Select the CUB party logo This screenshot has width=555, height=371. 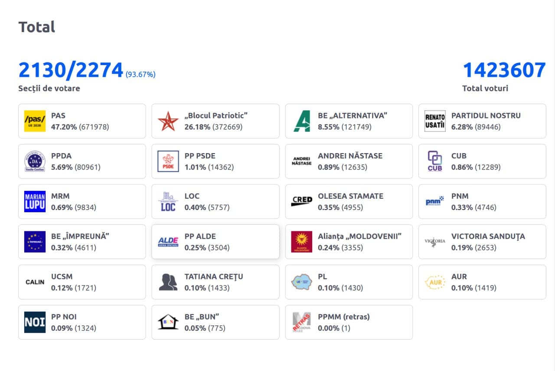434,161
